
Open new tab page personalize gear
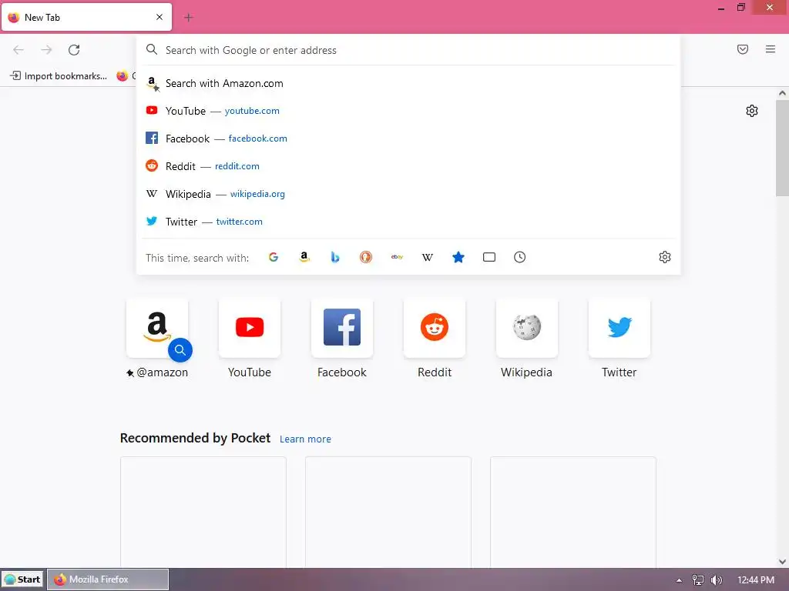752,111
